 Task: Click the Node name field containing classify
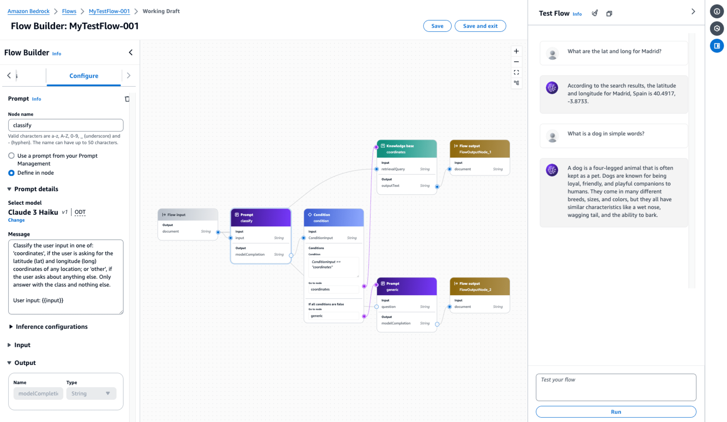pos(66,125)
